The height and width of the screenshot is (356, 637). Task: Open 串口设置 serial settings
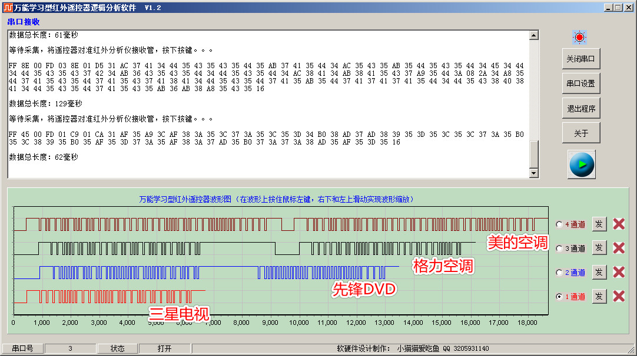(x=581, y=83)
